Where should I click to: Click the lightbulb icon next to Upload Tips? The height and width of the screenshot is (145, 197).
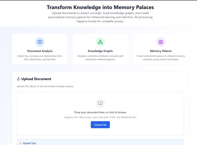pyautogui.click(x=21, y=143)
